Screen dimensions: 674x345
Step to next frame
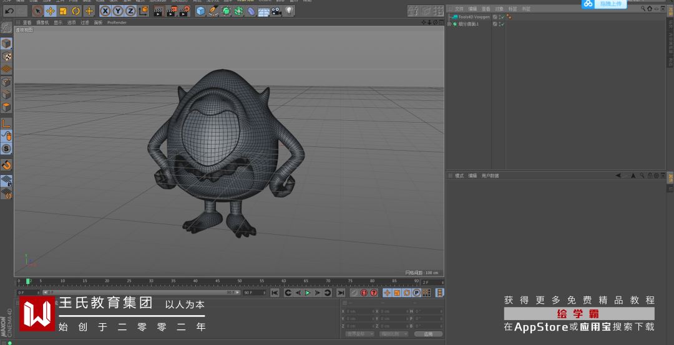point(318,293)
